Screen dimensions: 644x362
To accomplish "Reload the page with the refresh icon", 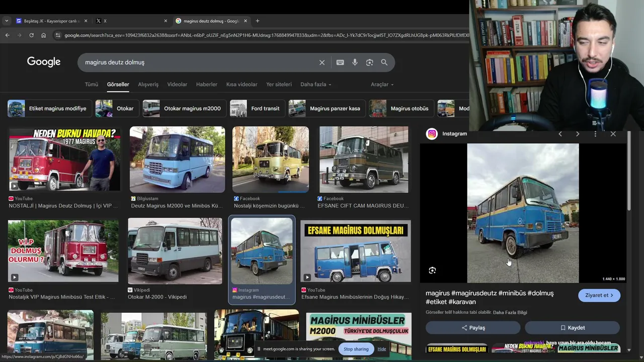I will (x=31, y=35).
